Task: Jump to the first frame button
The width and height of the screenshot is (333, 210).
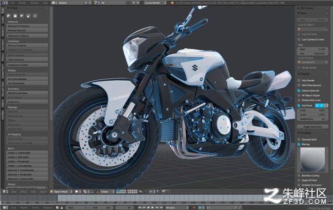Action: point(140,207)
